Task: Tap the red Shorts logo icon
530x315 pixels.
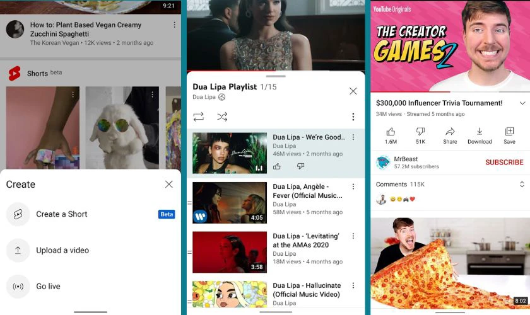Action: [15, 73]
